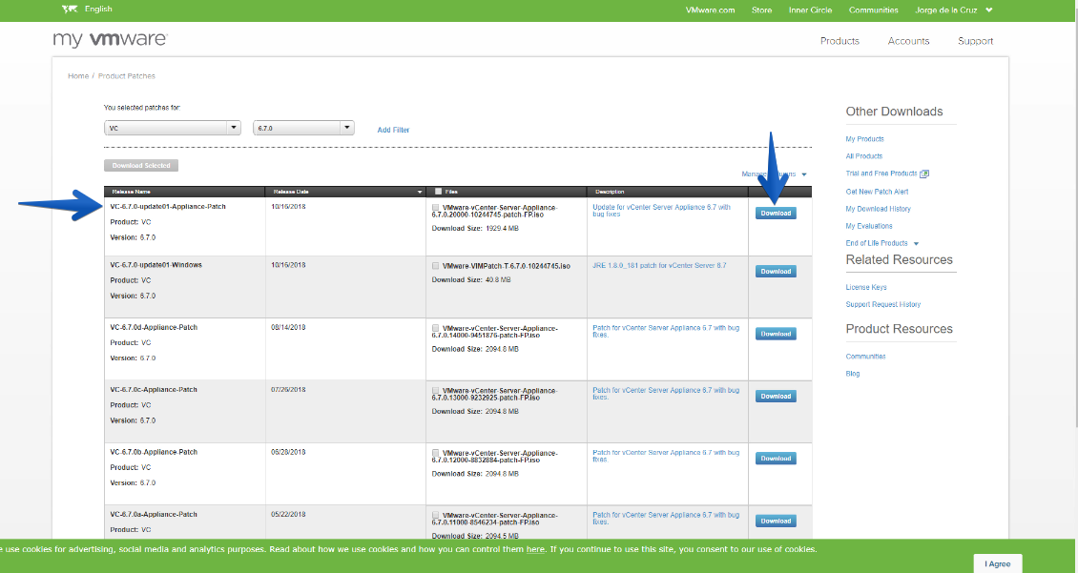Open the patch description link for the 07/26/2018 release

pyautogui.click(x=666, y=394)
